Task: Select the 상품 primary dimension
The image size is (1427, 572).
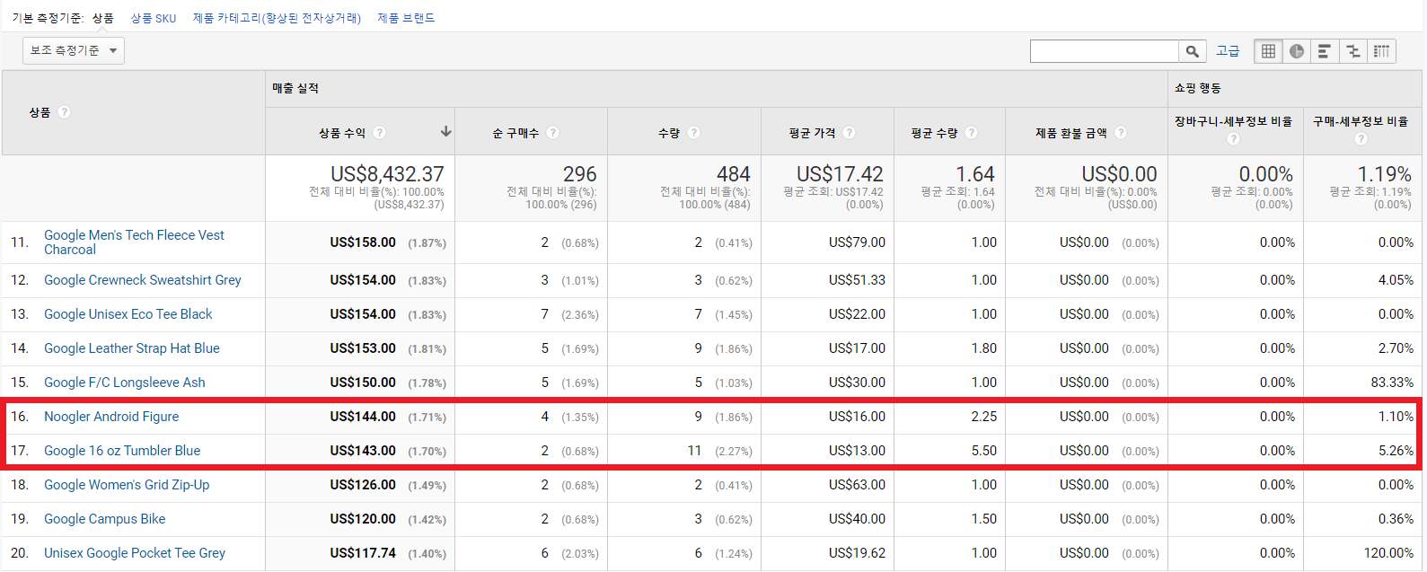Action: pos(103,18)
